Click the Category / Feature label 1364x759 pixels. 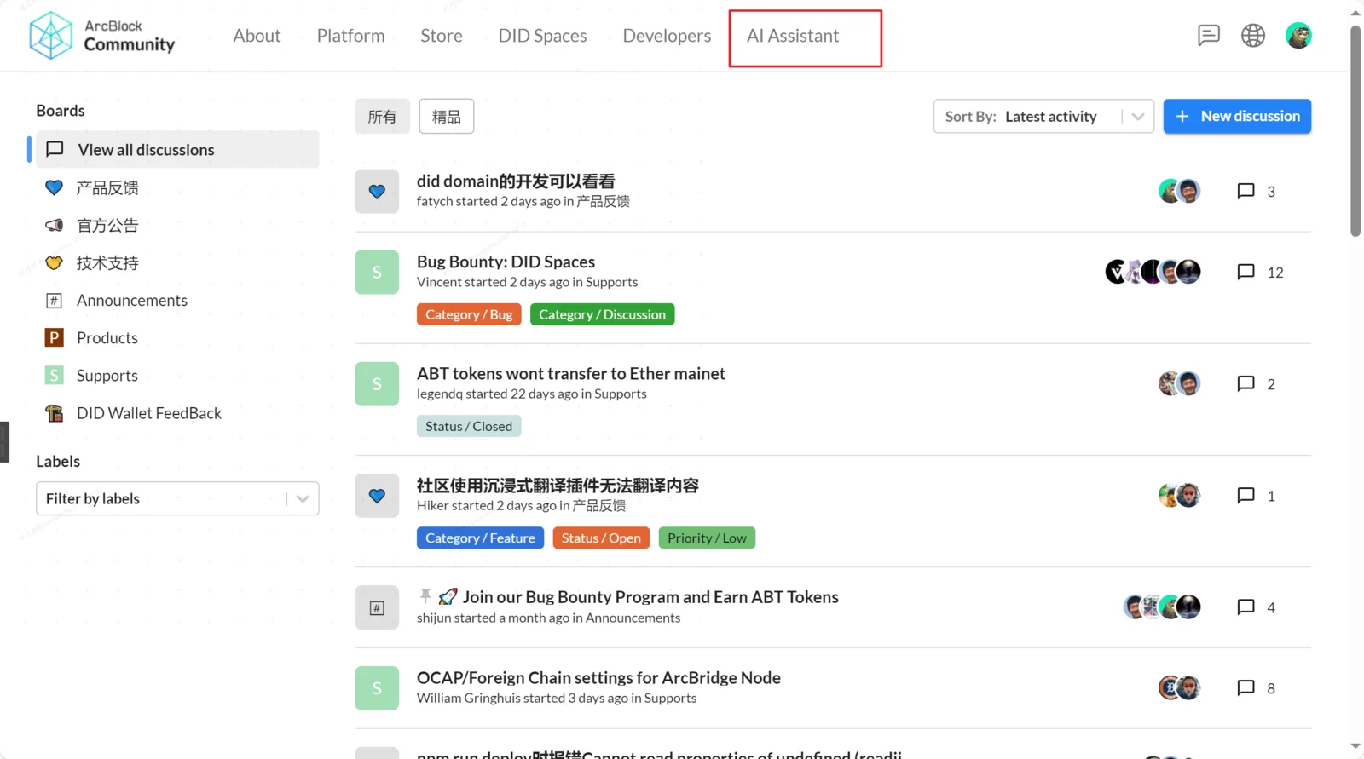click(480, 538)
